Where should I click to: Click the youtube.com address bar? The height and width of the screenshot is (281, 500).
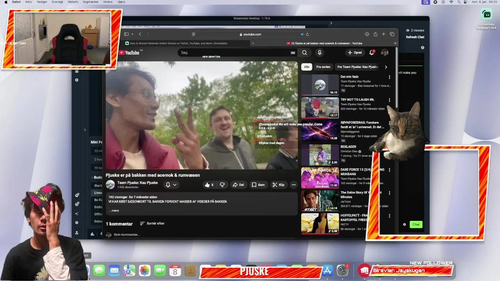(250, 34)
